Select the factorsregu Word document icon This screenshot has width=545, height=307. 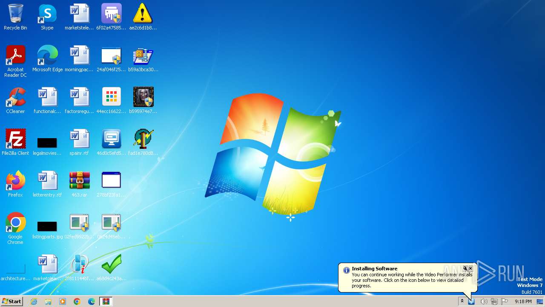[79, 101]
